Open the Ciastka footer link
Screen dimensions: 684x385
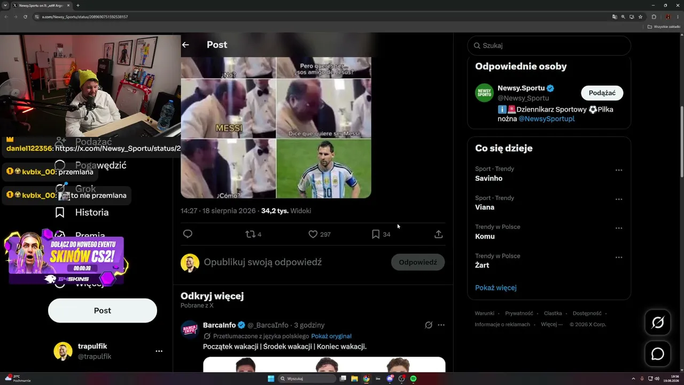tap(553, 313)
